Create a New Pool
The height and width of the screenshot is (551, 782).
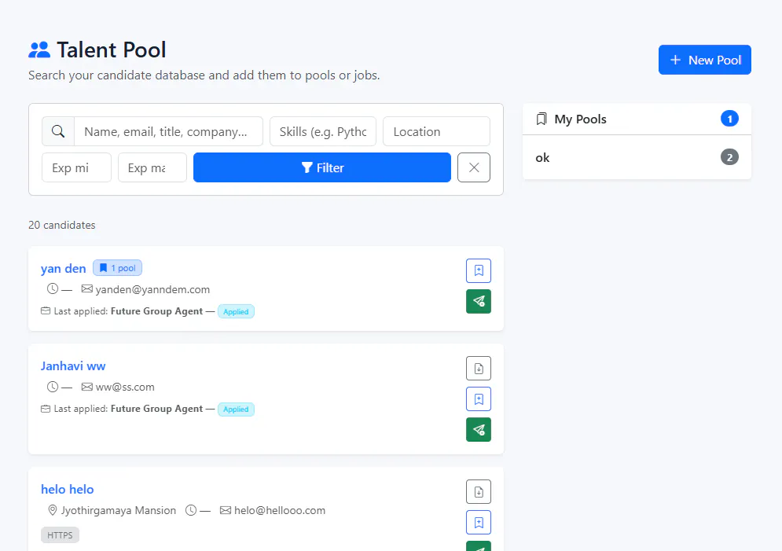pyautogui.click(x=705, y=60)
